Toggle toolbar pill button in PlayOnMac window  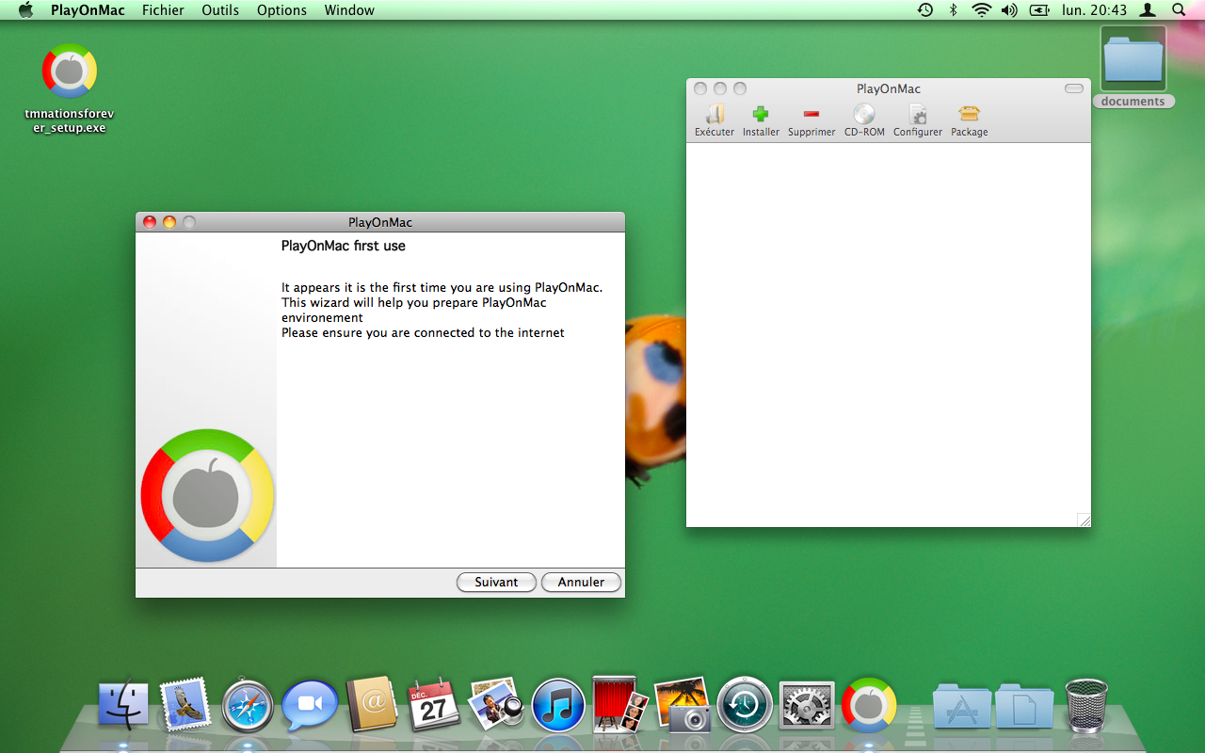(x=1074, y=88)
